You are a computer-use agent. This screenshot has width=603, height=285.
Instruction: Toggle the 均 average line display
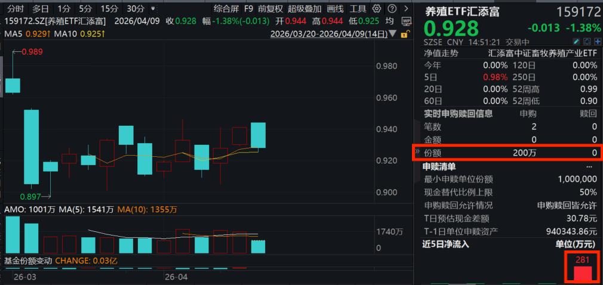point(389,21)
